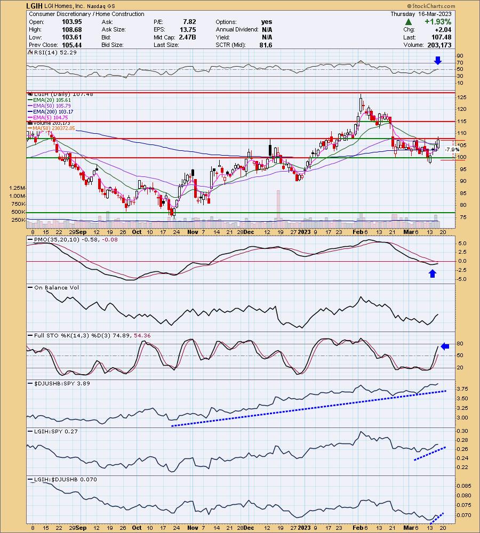Click the Chg value +2.04
Screen dimensions: 480x533
[443, 29]
